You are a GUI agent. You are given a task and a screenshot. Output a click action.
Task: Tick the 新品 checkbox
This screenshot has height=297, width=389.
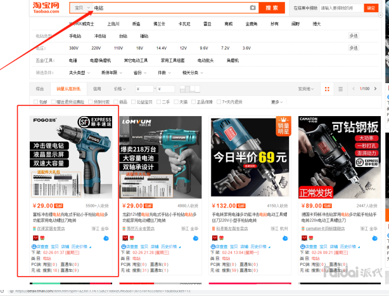point(115,102)
